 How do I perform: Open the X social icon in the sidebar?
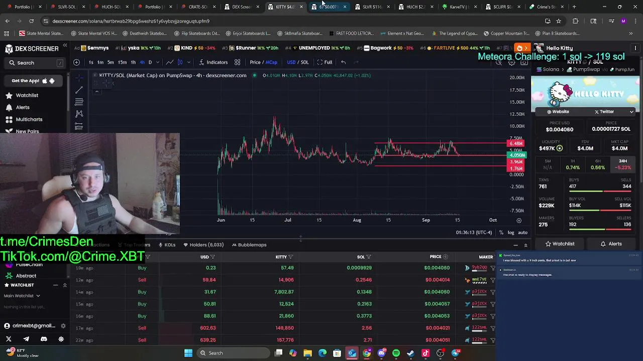click(9, 339)
